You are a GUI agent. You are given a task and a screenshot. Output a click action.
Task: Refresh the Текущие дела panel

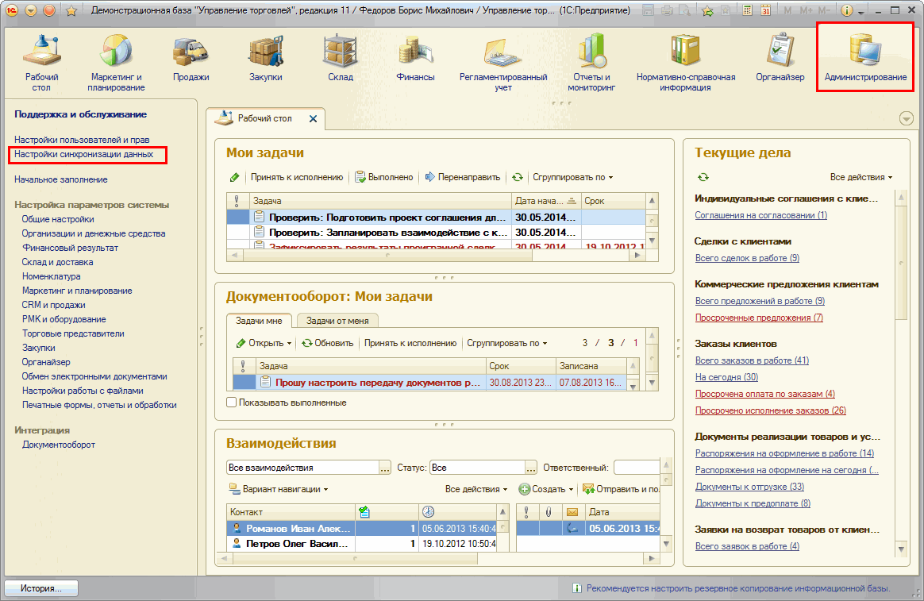(x=703, y=177)
